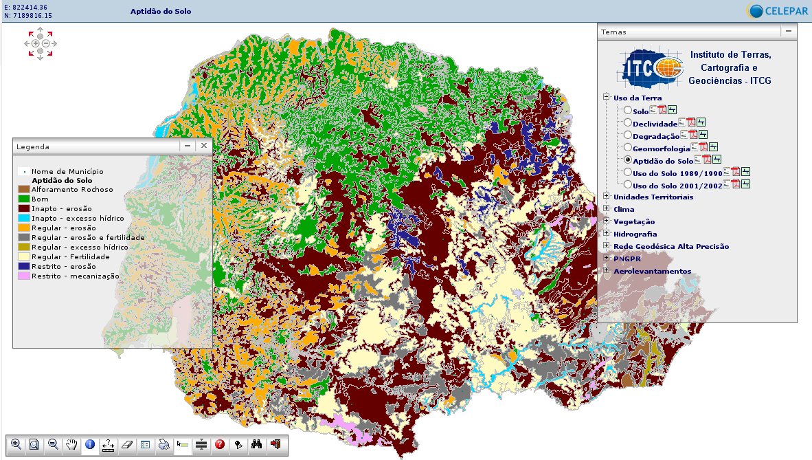Open the PDF icon next to Declividade
812x460 pixels.
point(692,122)
